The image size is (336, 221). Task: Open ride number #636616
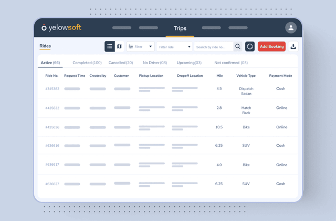52,146
